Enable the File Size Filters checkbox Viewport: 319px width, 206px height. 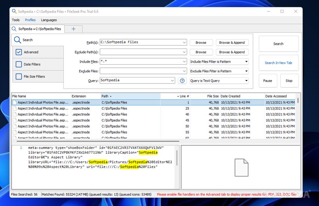(x=19, y=77)
